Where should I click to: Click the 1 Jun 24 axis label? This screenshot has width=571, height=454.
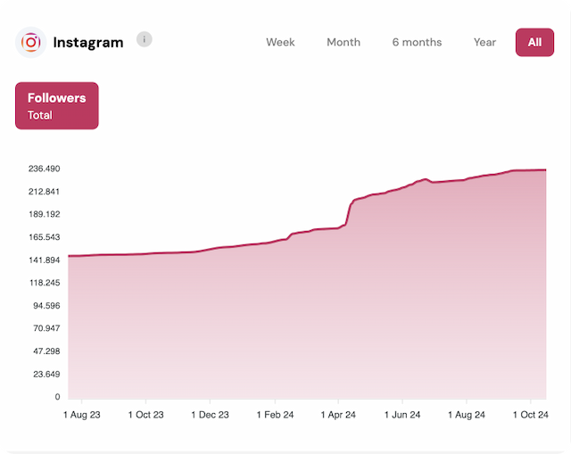click(x=402, y=415)
